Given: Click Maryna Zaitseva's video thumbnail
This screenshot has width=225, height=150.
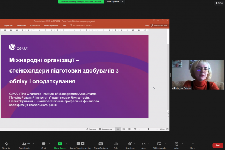Looking at the screenshot, I should (192, 75).
